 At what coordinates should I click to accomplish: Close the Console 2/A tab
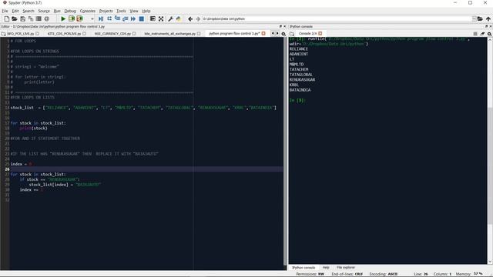coord(320,34)
